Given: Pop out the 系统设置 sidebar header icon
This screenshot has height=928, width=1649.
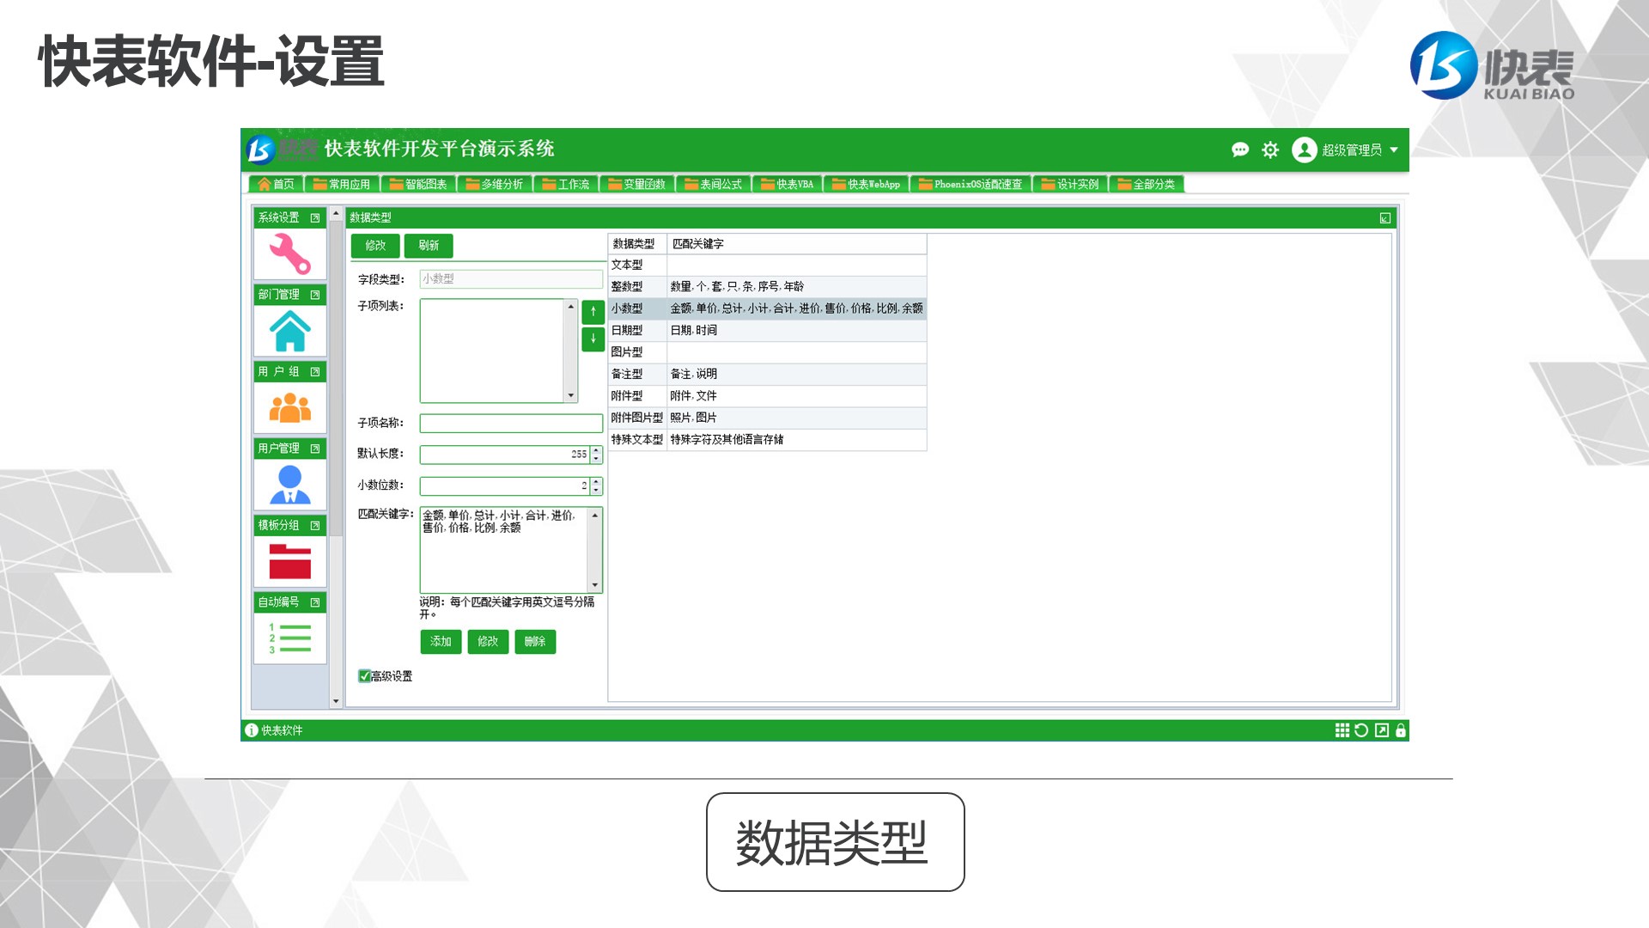Looking at the screenshot, I should click(315, 218).
